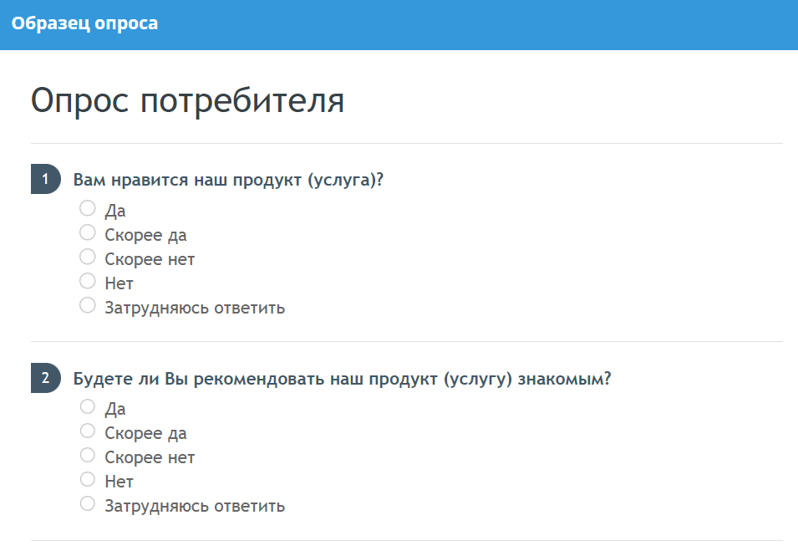Screen dimensions: 798x551
Task: Click the question number 1 badge
Action: point(46,178)
